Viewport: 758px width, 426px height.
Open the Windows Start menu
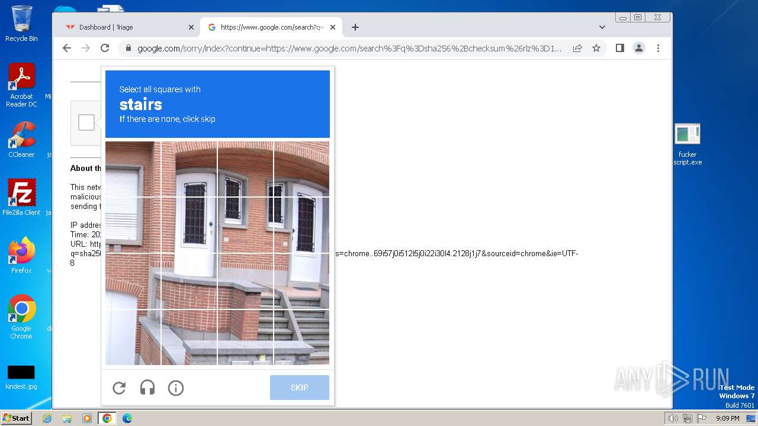(x=16, y=418)
